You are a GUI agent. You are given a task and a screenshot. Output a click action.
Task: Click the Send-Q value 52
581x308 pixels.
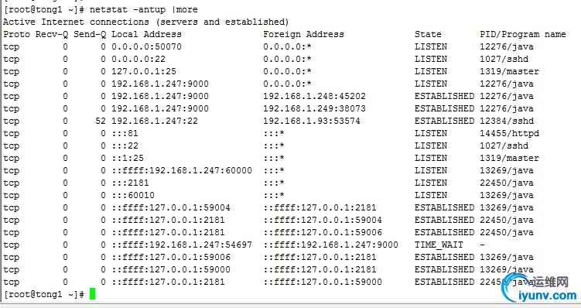click(101, 121)
